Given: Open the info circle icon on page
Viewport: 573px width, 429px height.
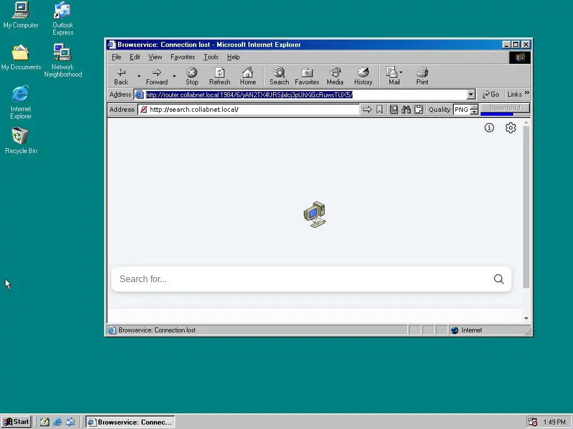Looking at the screenshot, I should tap(489, 128).
